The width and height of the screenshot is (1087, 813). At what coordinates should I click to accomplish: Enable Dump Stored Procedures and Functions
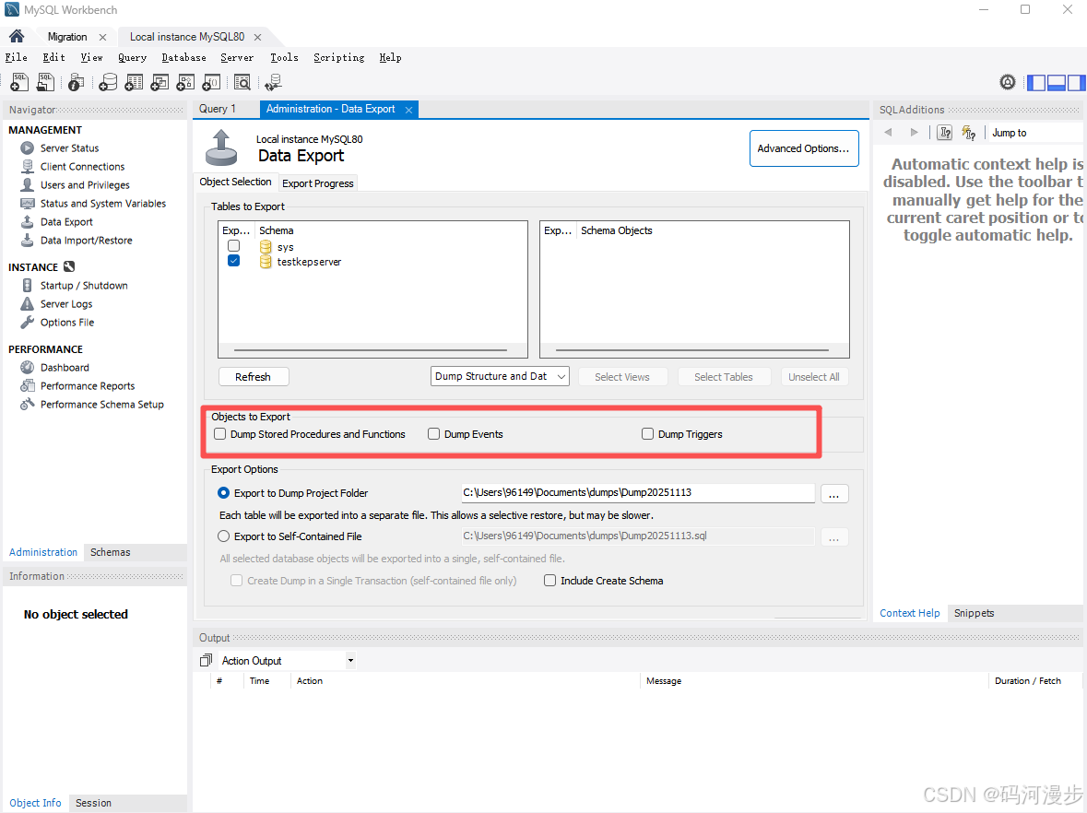tap(219, 434)
